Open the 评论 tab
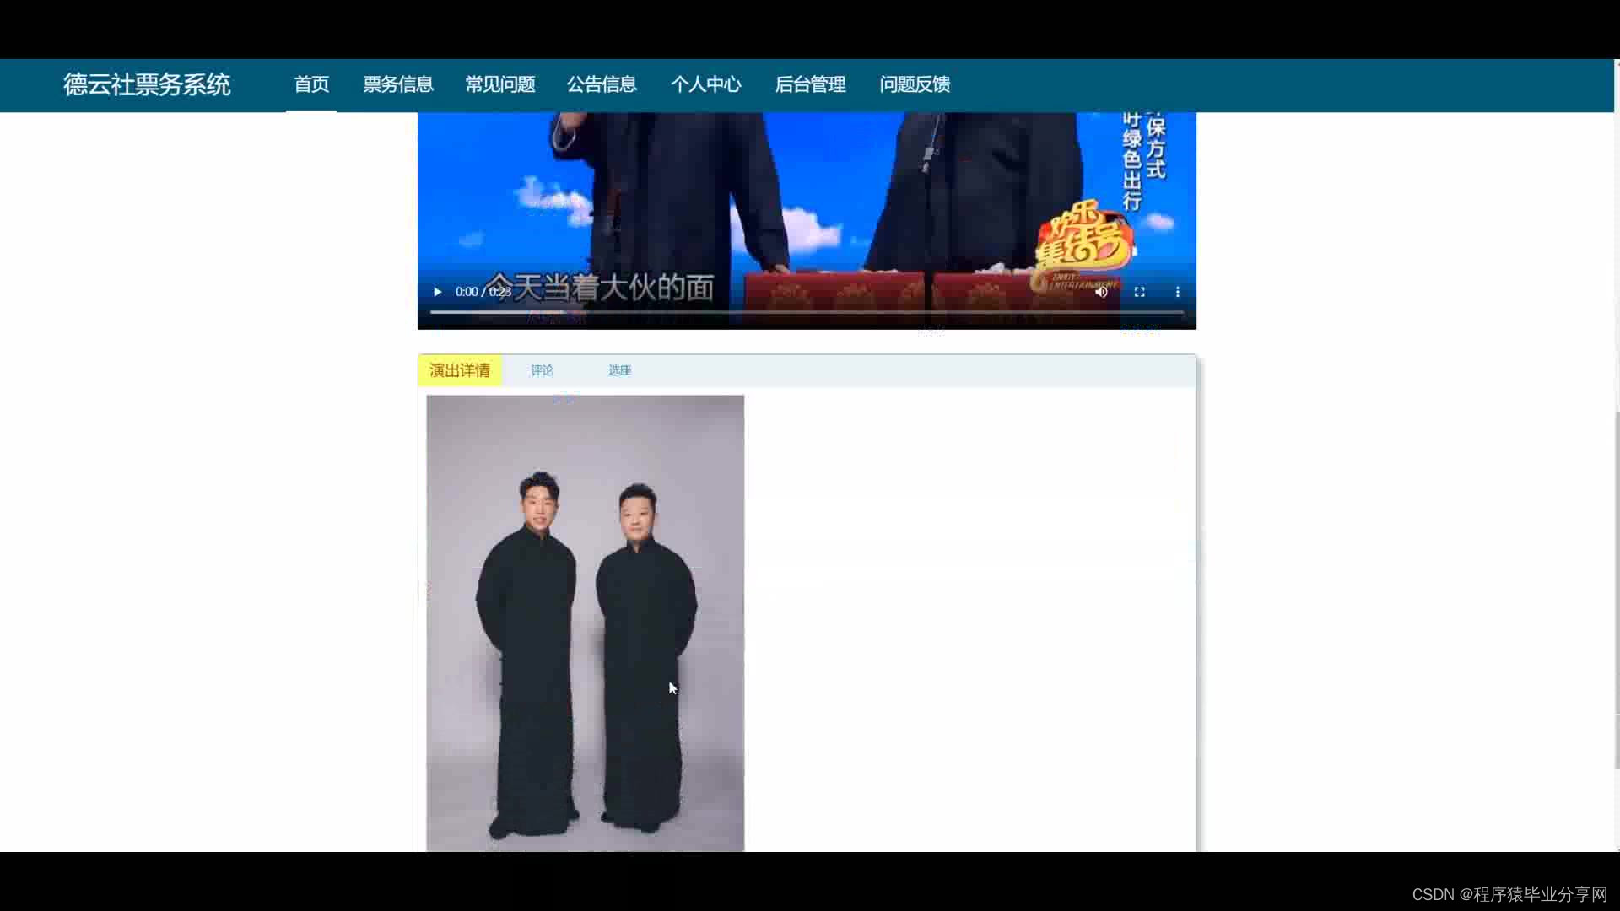Image resolution: width=1620 pixels, height=911 pixels. [x=542, y=370]
